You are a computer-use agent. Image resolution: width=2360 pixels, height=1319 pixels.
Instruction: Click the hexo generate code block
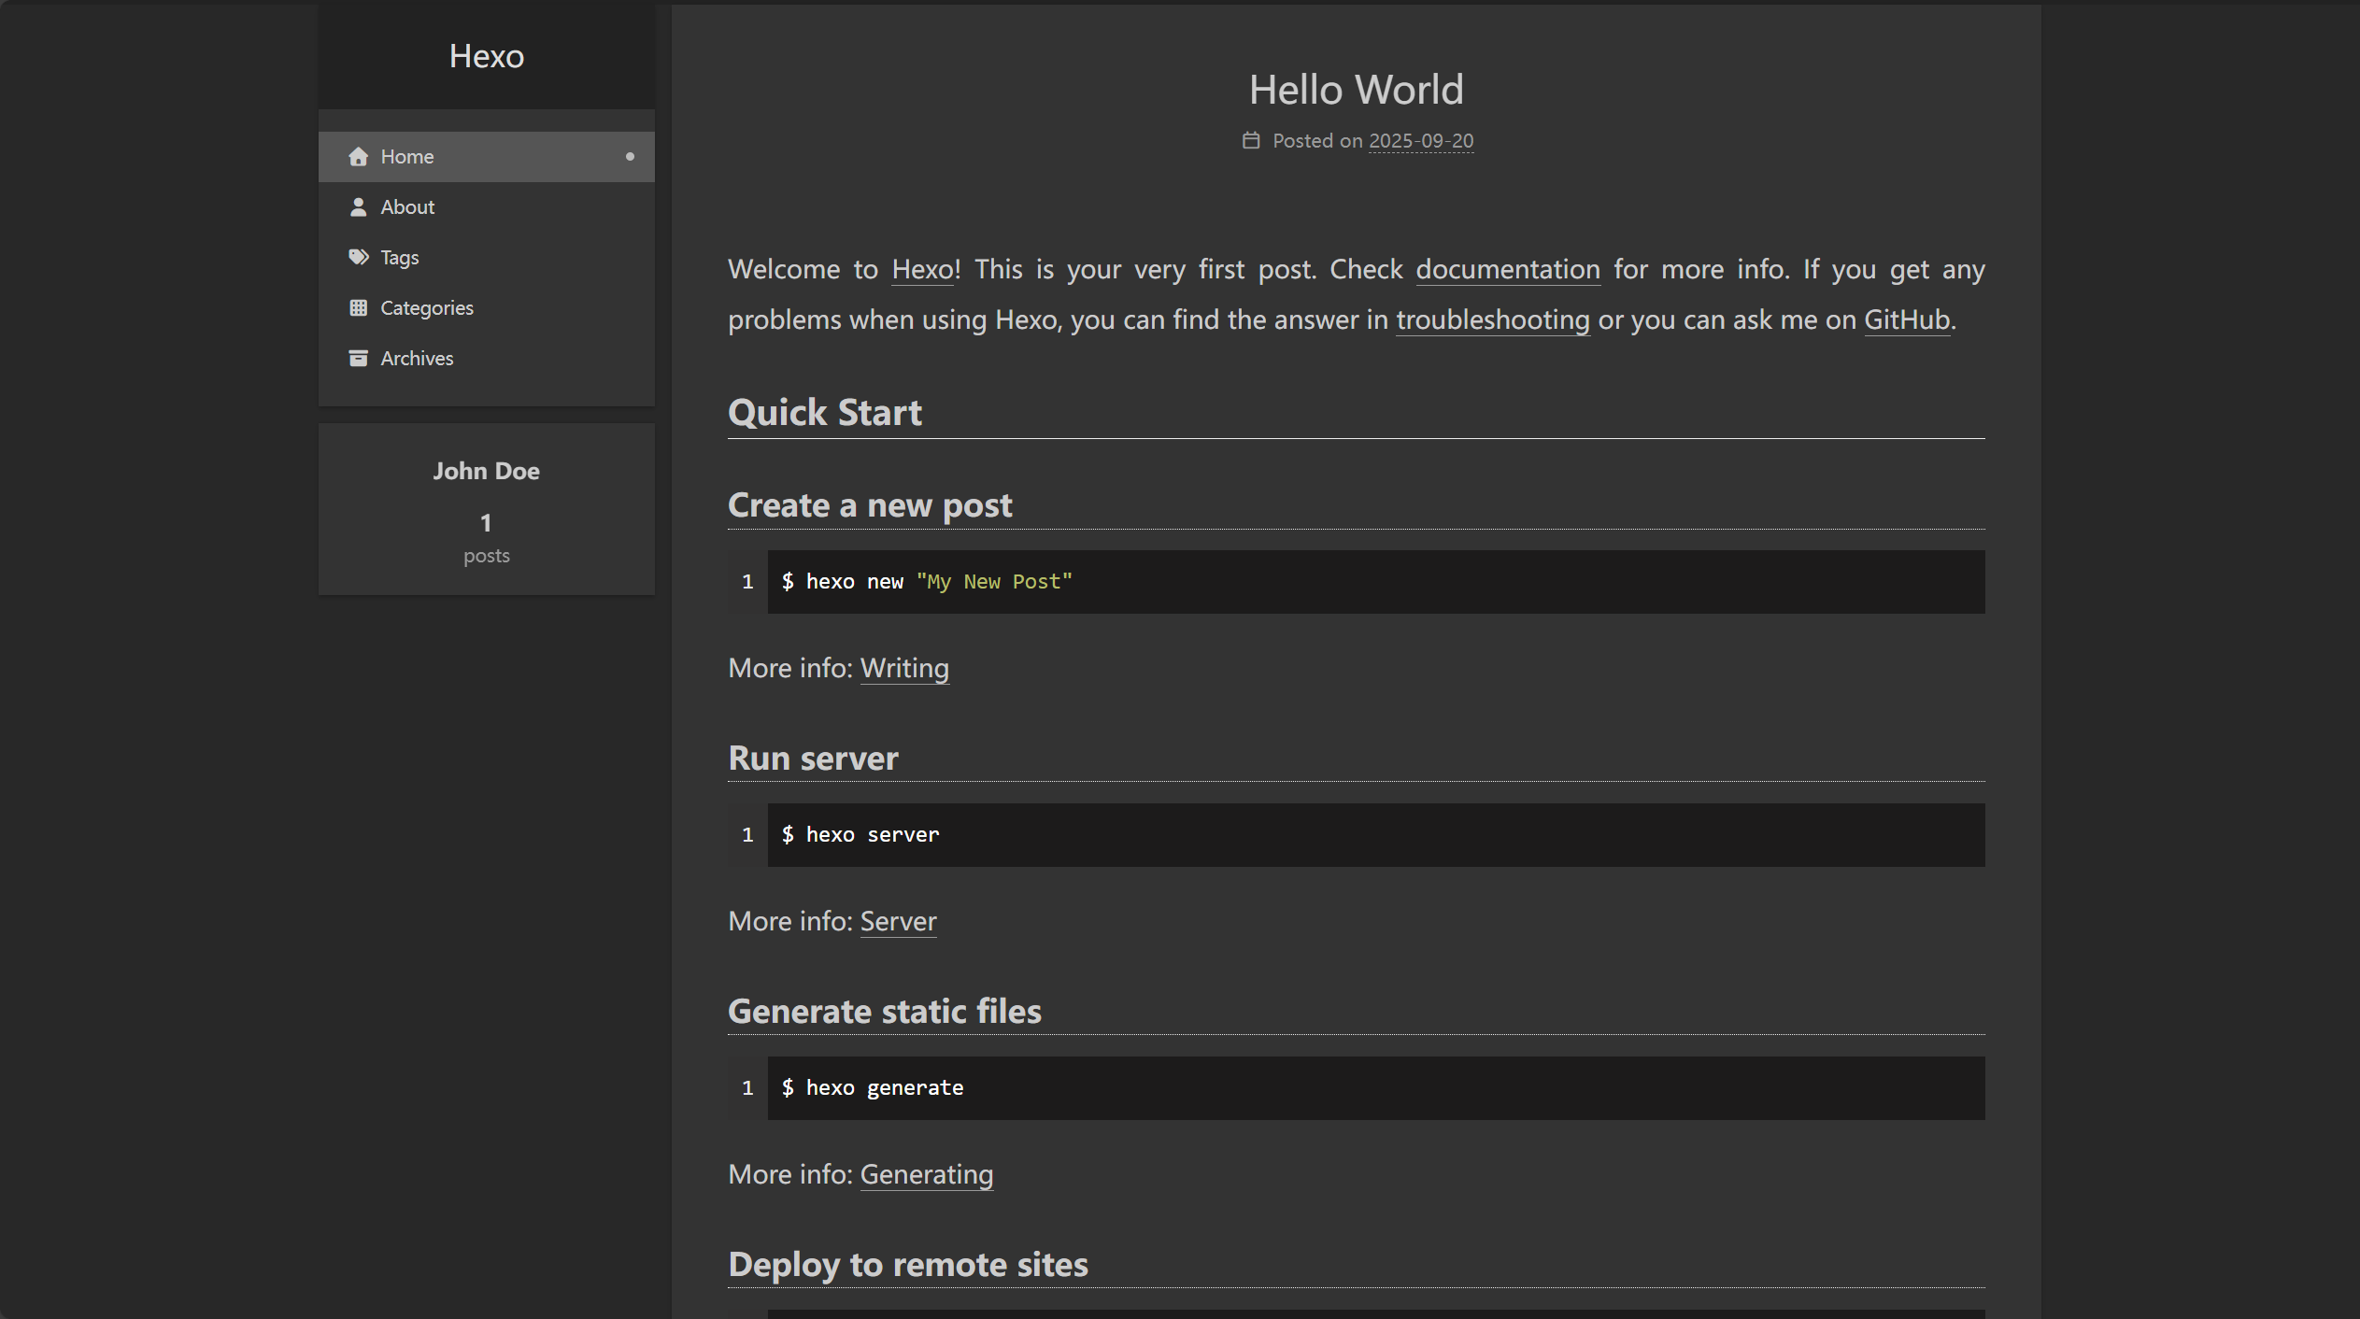[1375, 1088]
